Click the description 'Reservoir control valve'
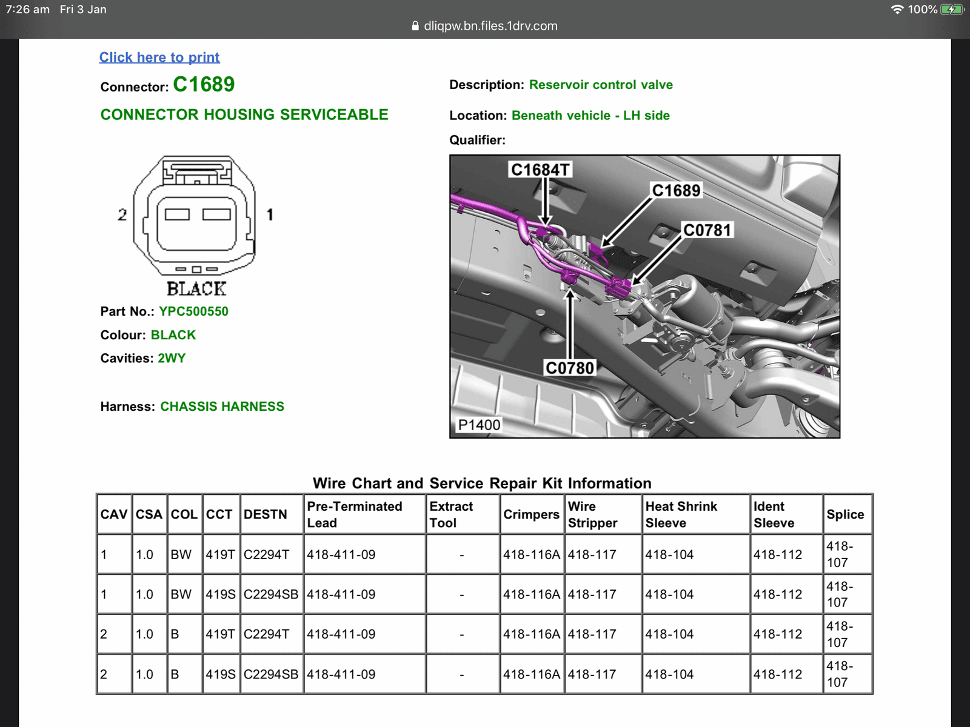 601,85
